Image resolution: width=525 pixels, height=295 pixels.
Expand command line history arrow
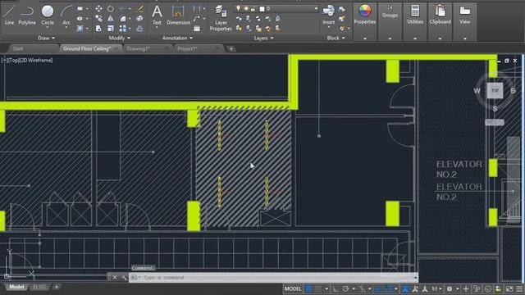pos(415,277)
